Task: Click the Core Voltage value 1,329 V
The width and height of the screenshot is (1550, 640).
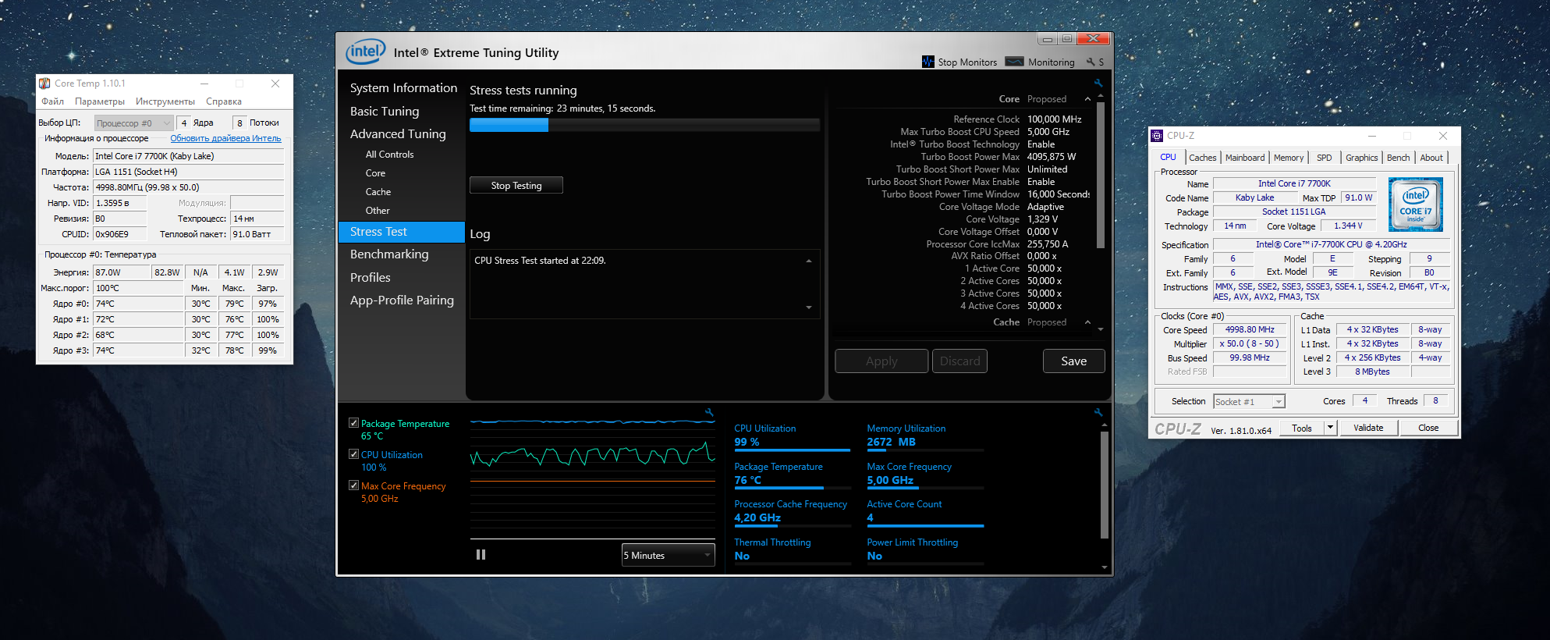Action: (x=1043, y=219)
